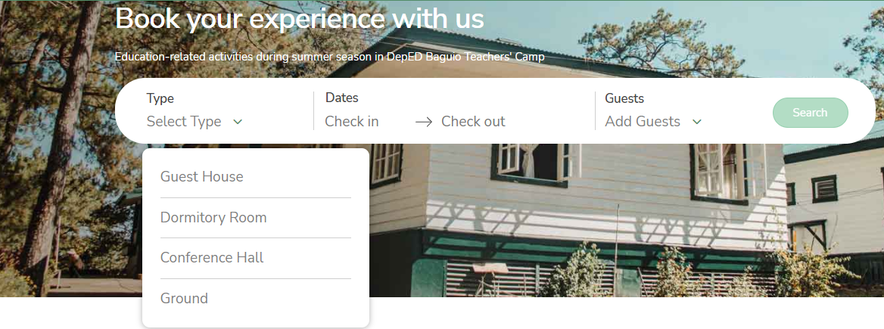Click the Dates label
Image resolution: width=884 pixels, height=329 pixels.
coord(341,98)
